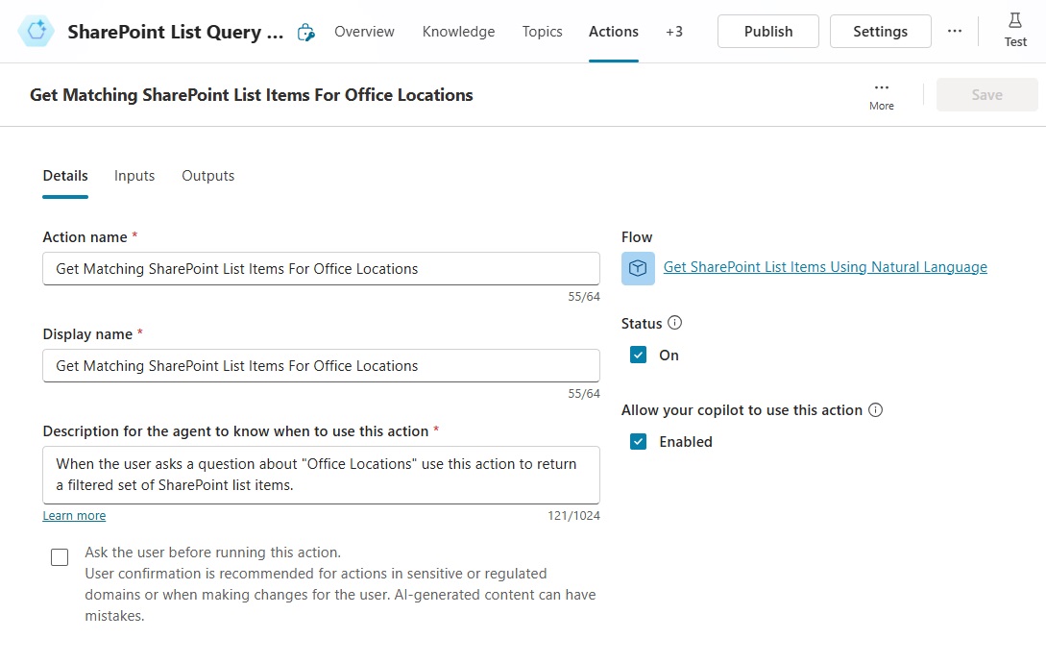1046x663 pixels.
Task: Open Get SharePoint List Items Using Natural Language
Action: (824, 266)
